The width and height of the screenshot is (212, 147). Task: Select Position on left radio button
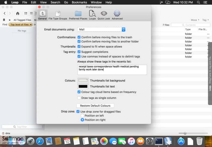click(x=82, y=115)
